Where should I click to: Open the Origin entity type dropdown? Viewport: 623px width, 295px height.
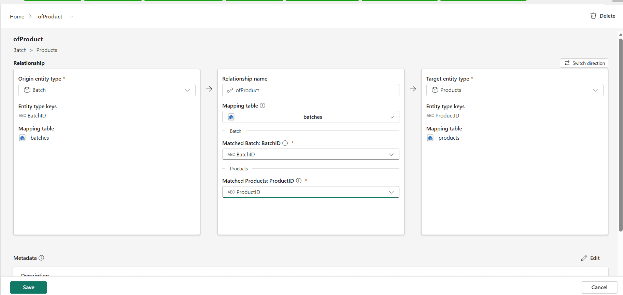coord(107,90)
